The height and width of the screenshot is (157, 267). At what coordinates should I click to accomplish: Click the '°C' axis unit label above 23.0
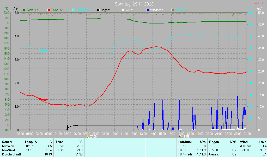coord(7,9)
